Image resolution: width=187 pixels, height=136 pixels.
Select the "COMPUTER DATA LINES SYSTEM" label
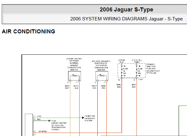[x=90, y=118]
